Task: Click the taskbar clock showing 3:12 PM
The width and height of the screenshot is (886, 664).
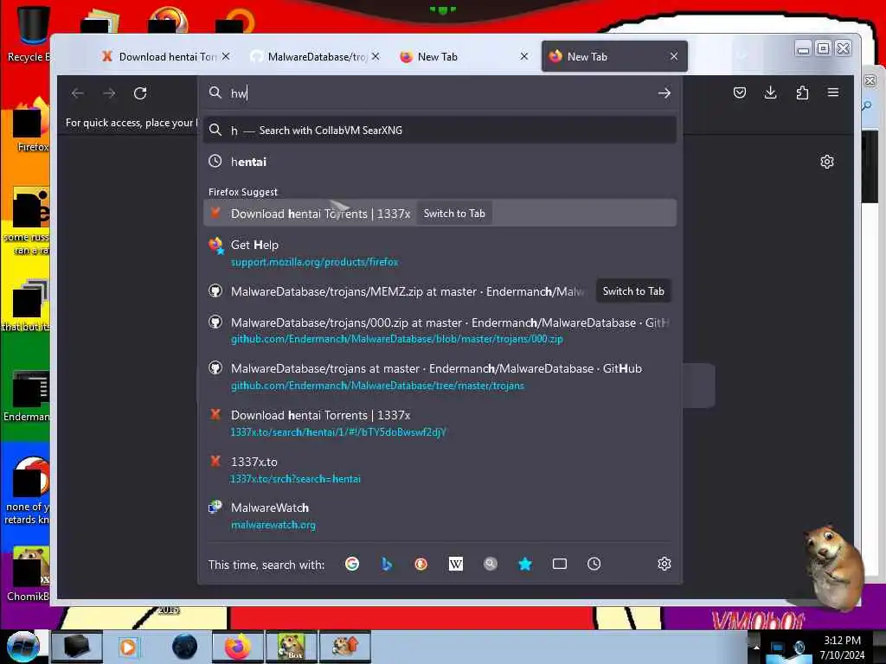Action: coord(842,648)
